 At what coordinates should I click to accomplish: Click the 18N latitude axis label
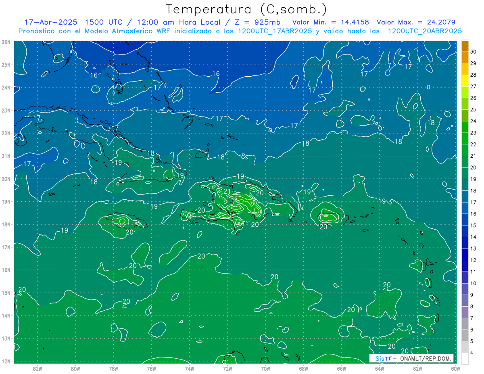tap(6, 224)
